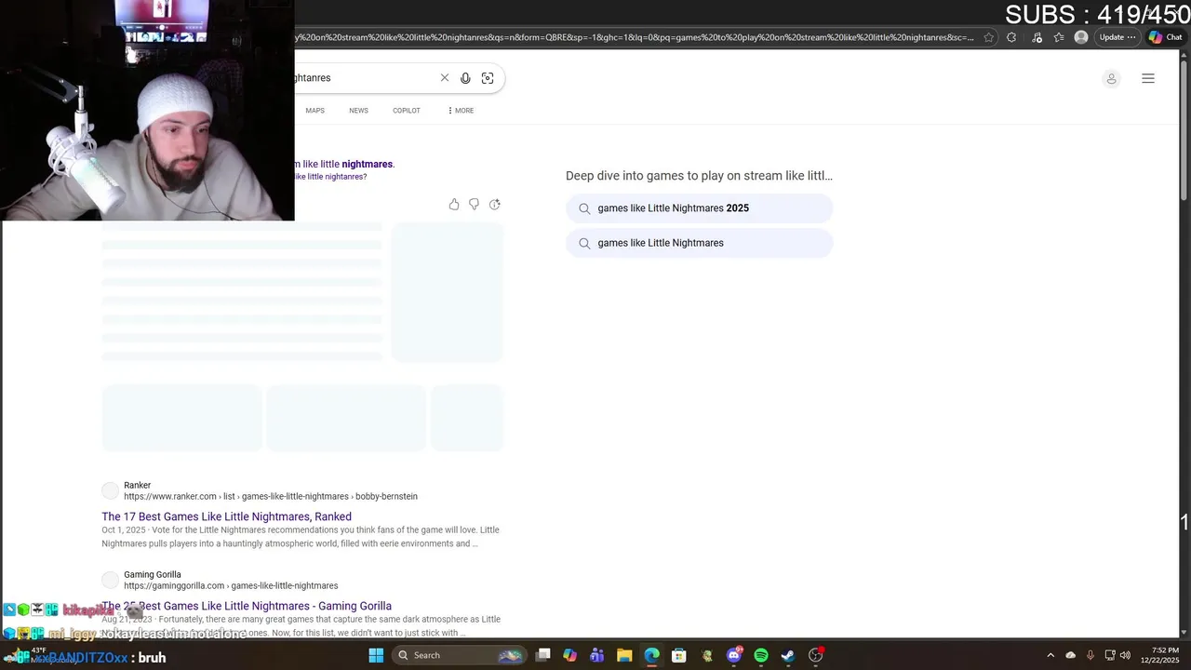The width and height of the screenshot is (1191, 670).
Task: Open File Explorer from taskbar
Action: tap(624, 655)
